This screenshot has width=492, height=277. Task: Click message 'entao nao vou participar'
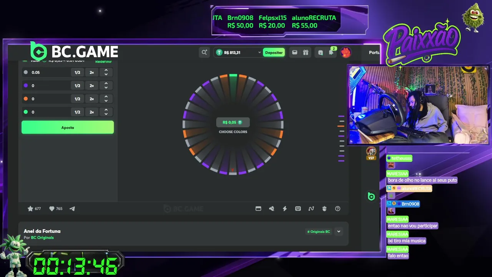413,226
